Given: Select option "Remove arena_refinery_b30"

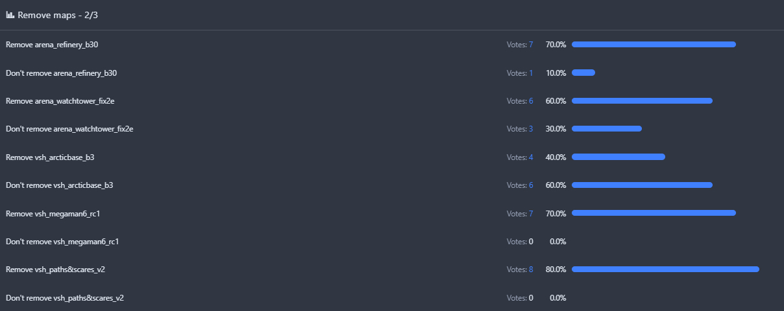Looking at the screenshot, I should click(52, 45).
